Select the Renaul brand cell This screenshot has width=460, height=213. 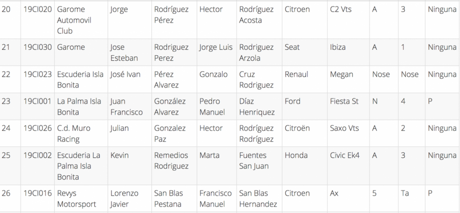[296, 74]
